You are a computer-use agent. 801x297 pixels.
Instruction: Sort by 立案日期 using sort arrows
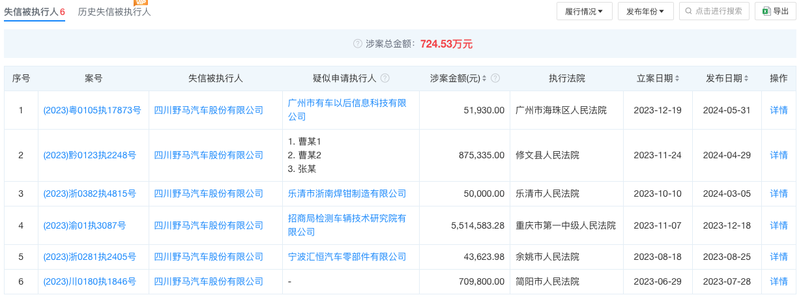tap(677, 78)
